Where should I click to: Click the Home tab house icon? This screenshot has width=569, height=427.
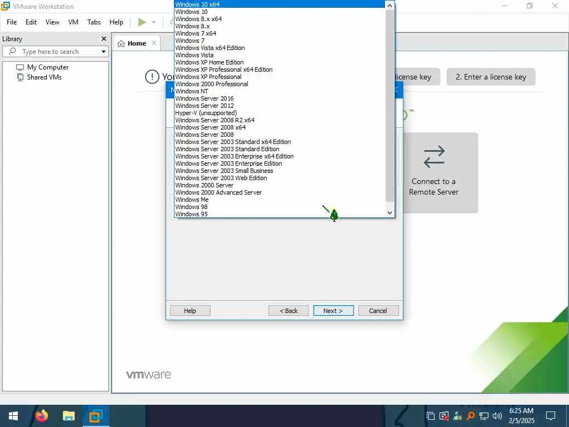pyautogui.click(x=121, y=43)
